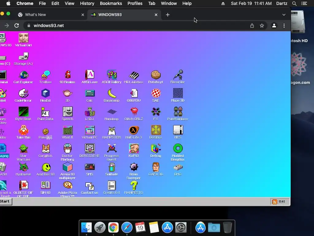Launch the Speech app
The height and width of the screenshot is (236, 314).
click(x=67, y=114)
